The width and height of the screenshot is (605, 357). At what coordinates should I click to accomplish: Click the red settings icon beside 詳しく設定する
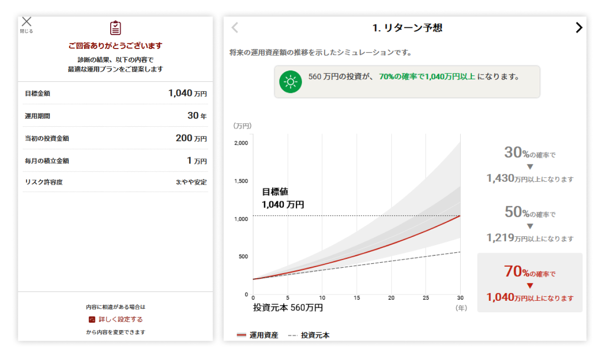coord(92,320)
